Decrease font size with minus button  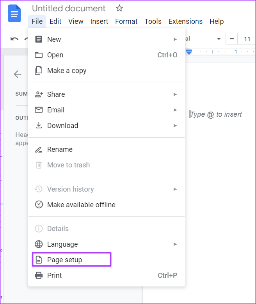click(231, 39)
